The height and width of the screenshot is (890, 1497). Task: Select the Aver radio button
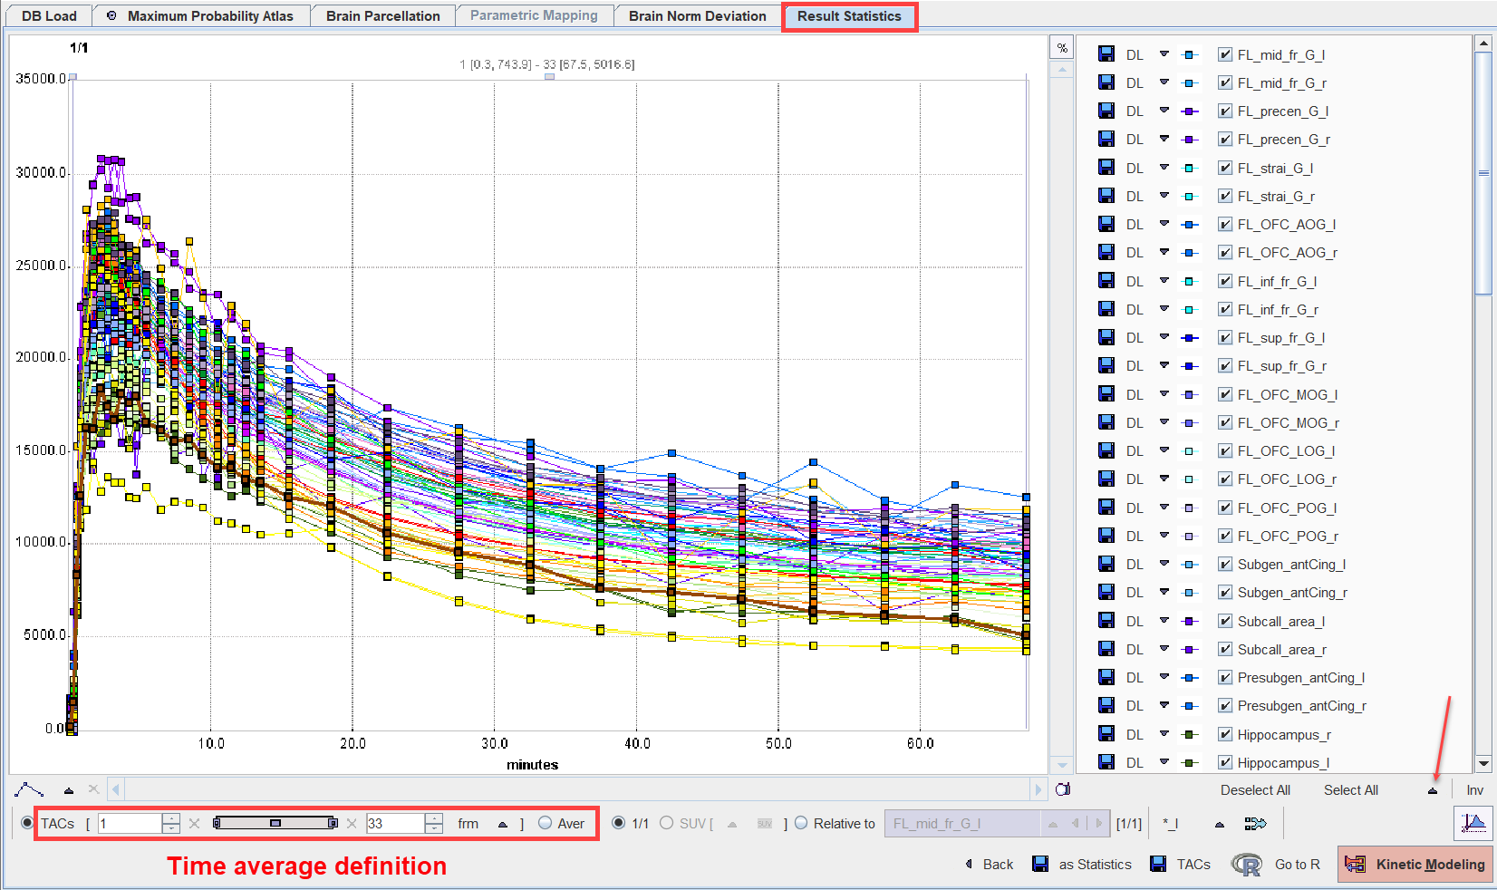(545, 823)
